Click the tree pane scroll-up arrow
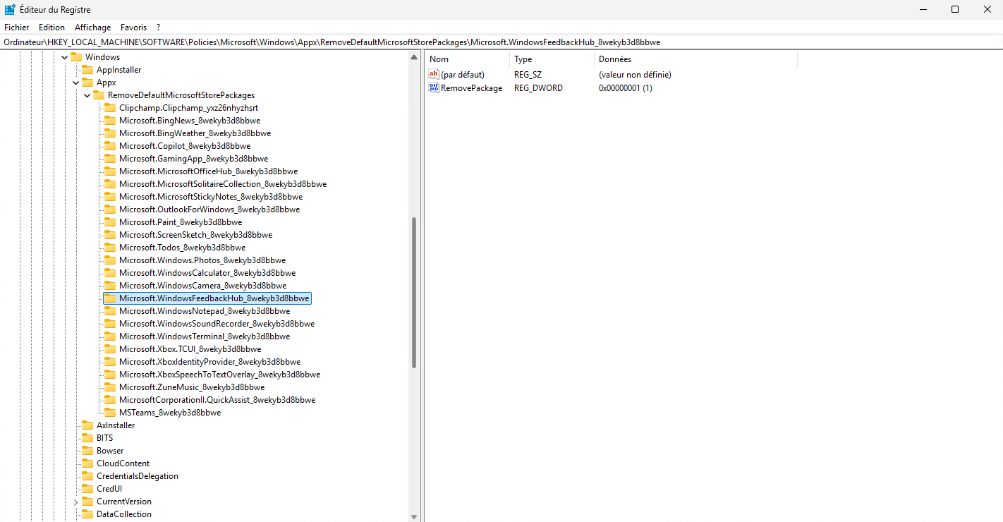The image size is (1003, 522). click(x=414, y=57)
